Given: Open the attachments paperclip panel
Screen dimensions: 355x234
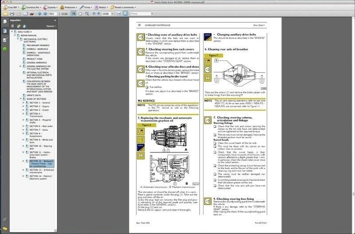Looking at the screenshot, I should [x=5, y=219].
